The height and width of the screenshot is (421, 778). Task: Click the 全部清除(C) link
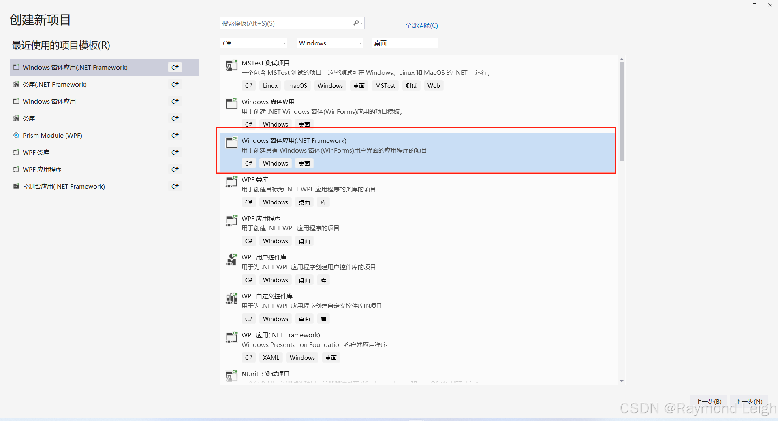tap(422, 25)
